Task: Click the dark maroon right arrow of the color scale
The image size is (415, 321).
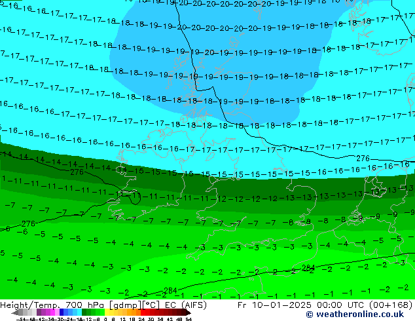Action: pyautogui.click(x=189, y=312)
